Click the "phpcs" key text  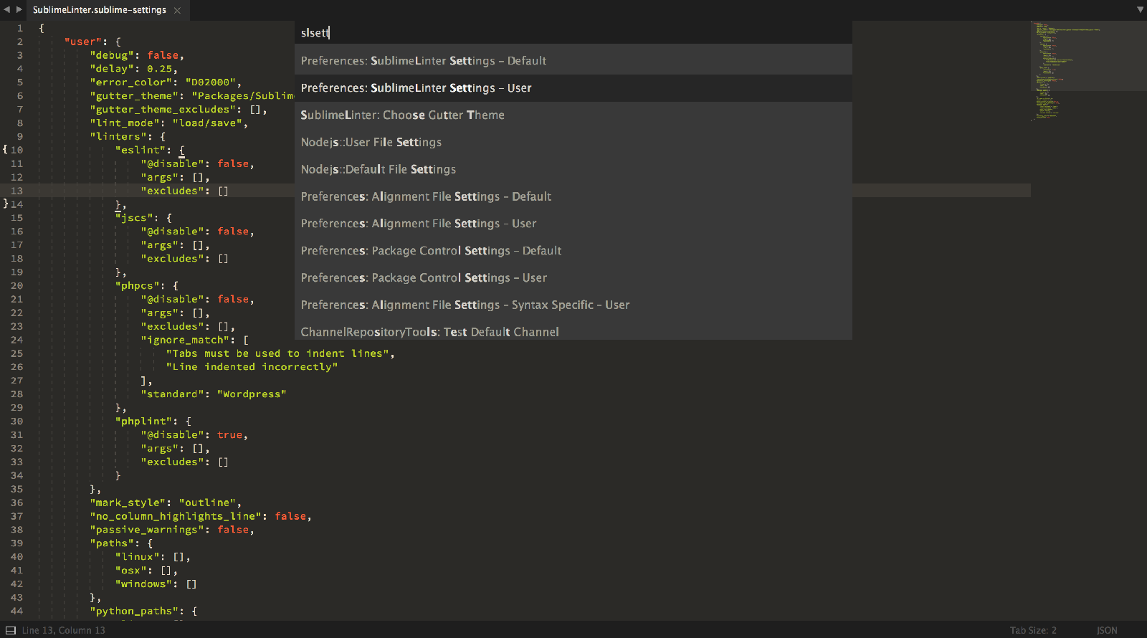137,285
